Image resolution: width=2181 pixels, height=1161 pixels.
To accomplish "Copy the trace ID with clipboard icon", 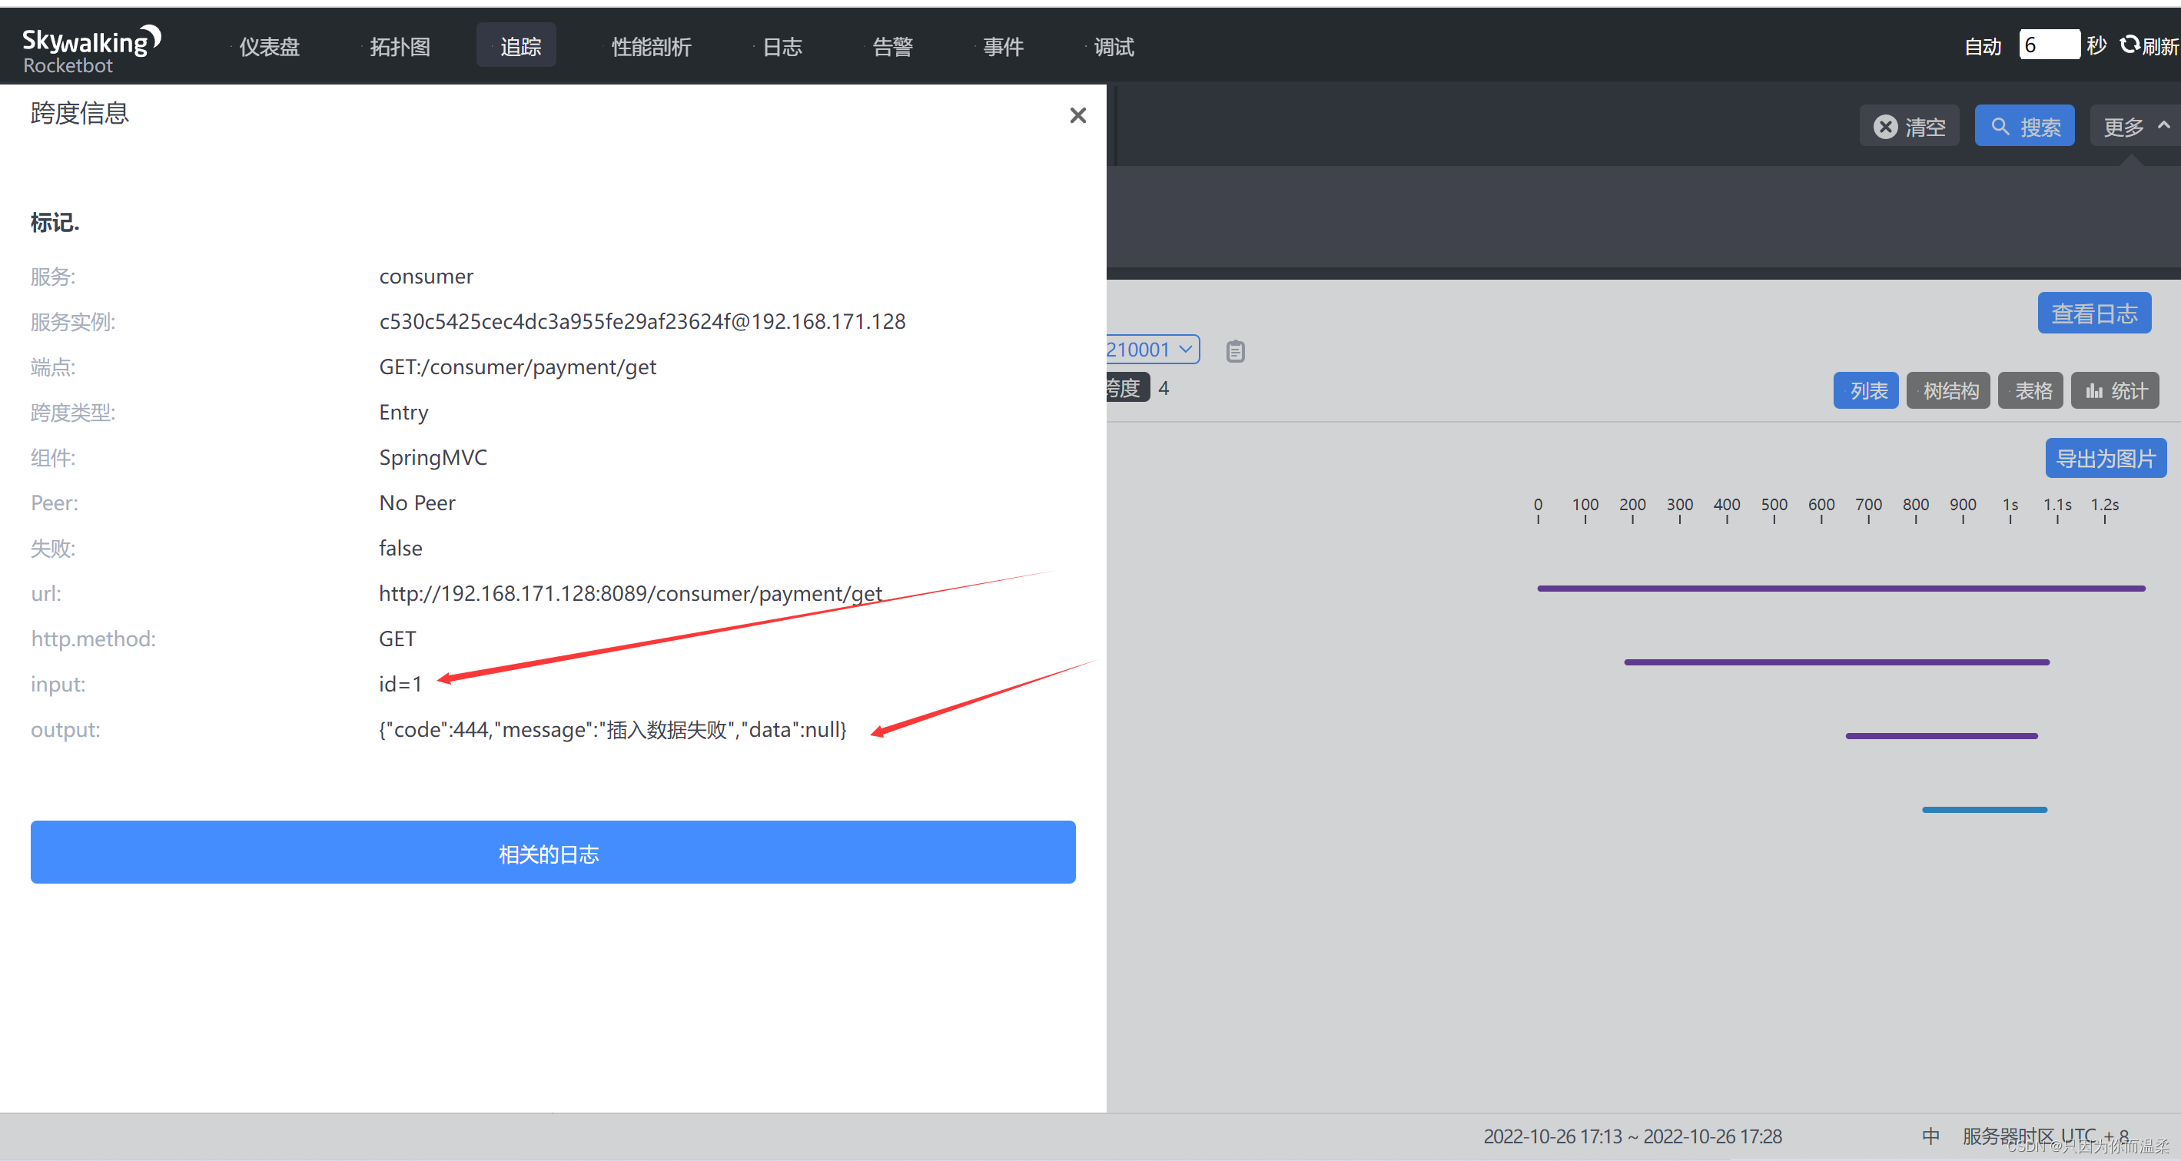I will pyautogui.click(x=1235, y=350).
